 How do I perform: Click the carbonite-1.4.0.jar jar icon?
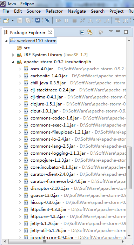pyautogui.click(x=26, y=76)
